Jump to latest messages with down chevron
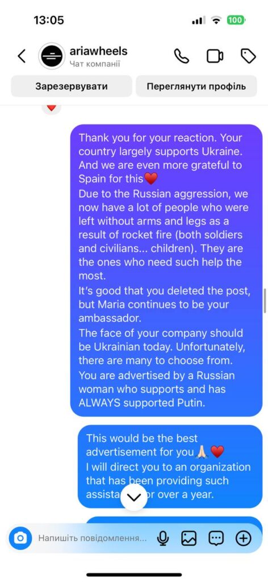 (134, 497)
